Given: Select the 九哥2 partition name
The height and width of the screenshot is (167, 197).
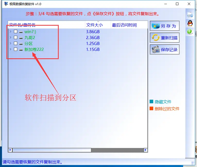Looking at the screenshot, I should [30, 38].
